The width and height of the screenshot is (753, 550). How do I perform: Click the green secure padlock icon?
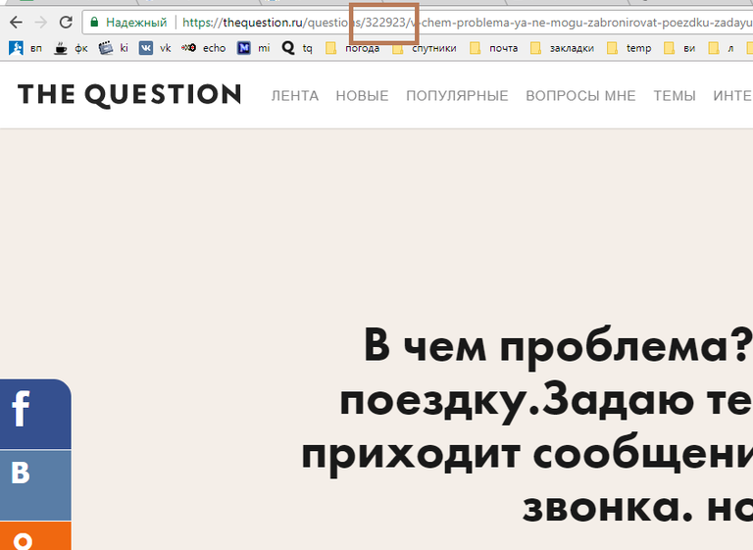tap(94, 22)
